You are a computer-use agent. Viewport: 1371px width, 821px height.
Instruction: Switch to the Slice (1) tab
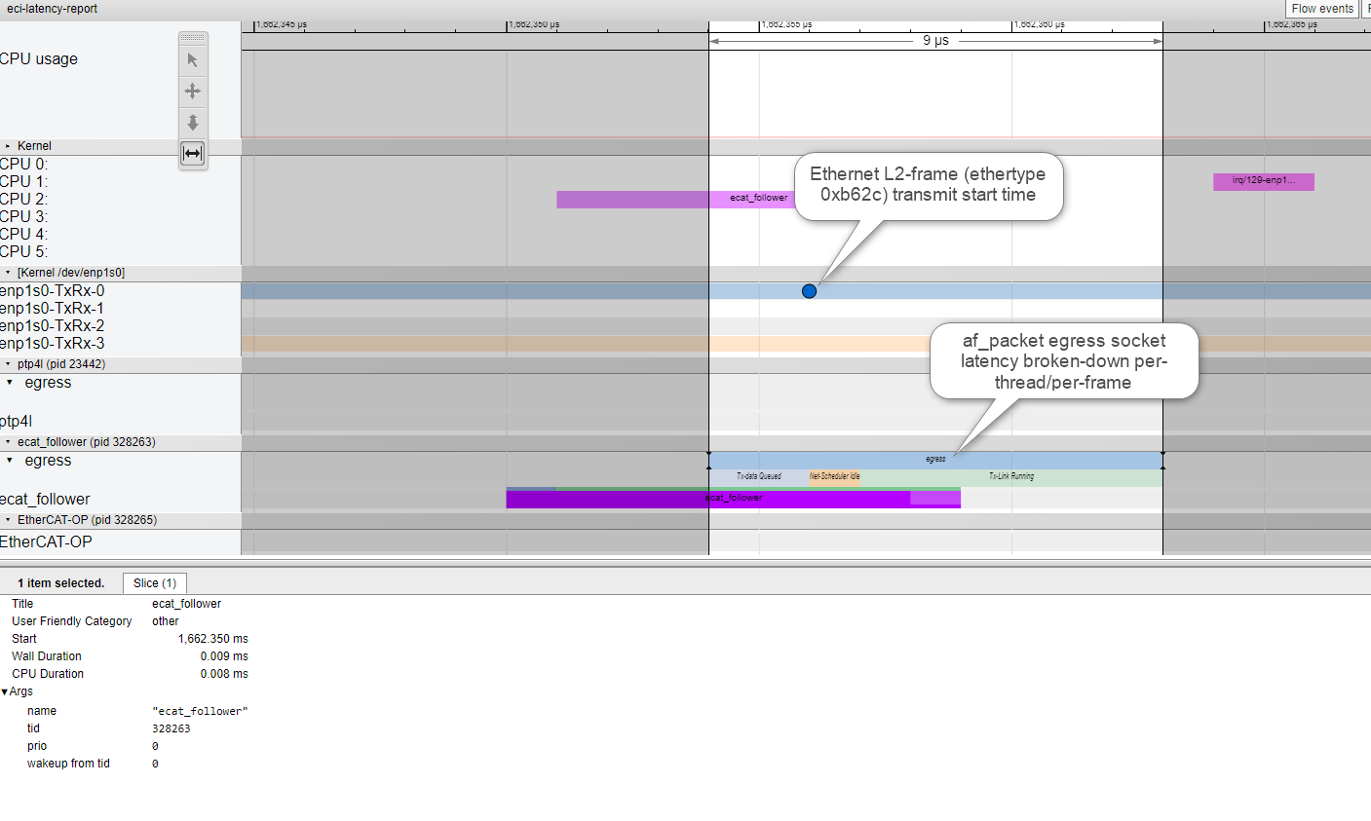155,583
